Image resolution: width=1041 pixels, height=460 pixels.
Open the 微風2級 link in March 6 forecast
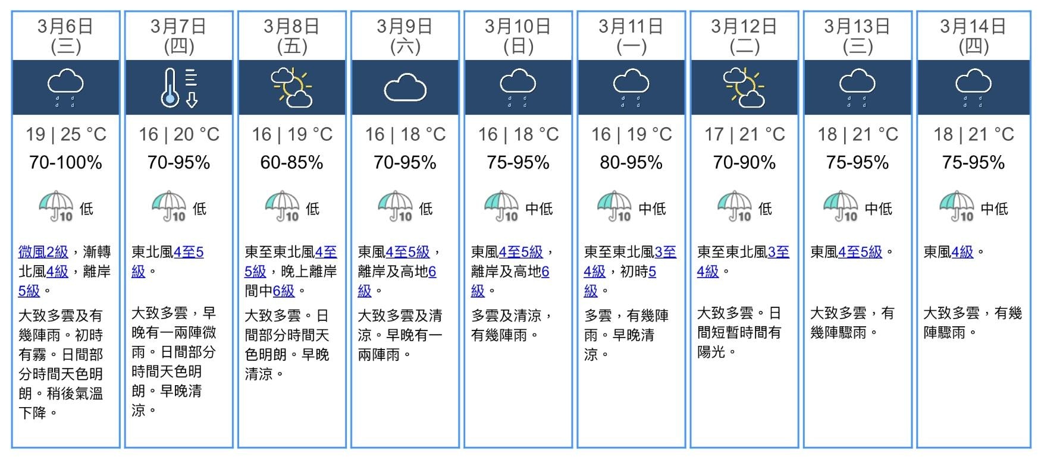pos(43,252)
